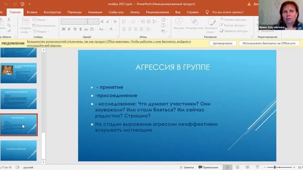Click the Copy icon in clipboard group
303x170 pixels.
click(x=9, y=25)
